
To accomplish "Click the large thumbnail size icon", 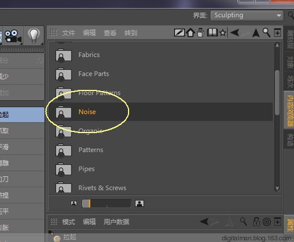I will pos(140,203).
